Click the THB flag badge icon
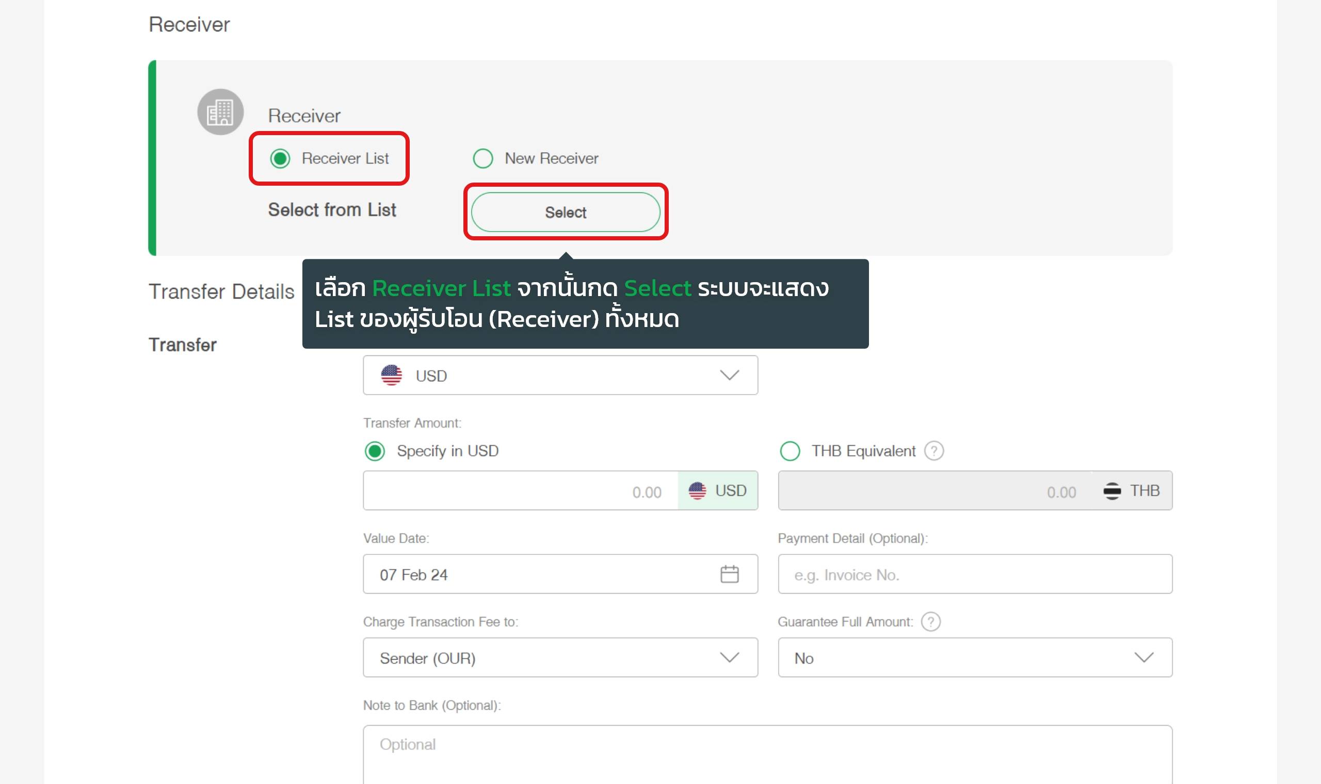 [1111, 491]
